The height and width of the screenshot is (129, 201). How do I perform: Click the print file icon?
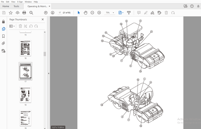24,13
